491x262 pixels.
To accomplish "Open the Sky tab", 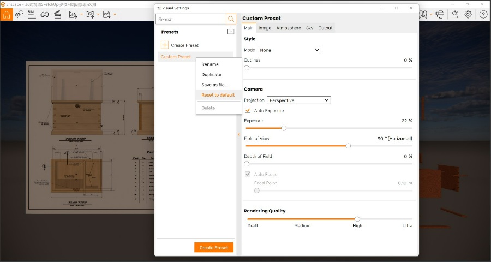I will (x=309, y=28).
